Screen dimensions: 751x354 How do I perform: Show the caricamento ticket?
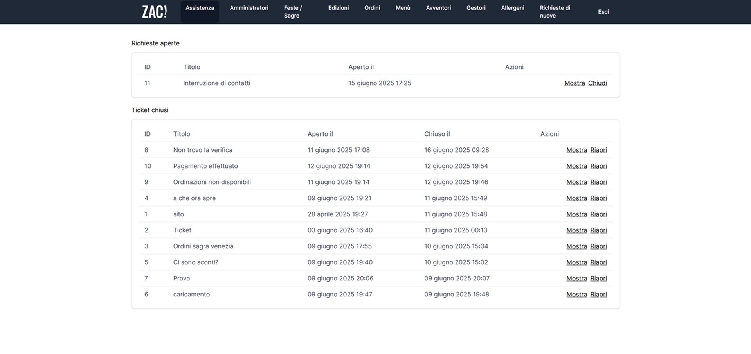(x=576, y=294)
